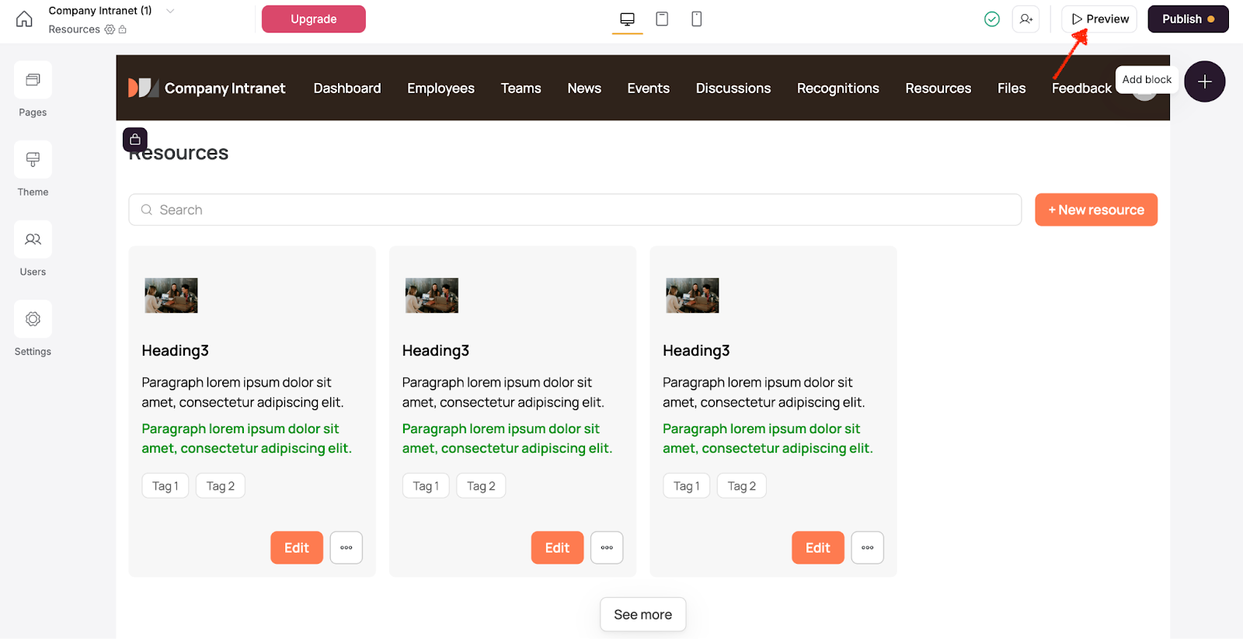Open the Users panel icon
The width and height of the screenshot is (1243, 639).
coord(33,239)
